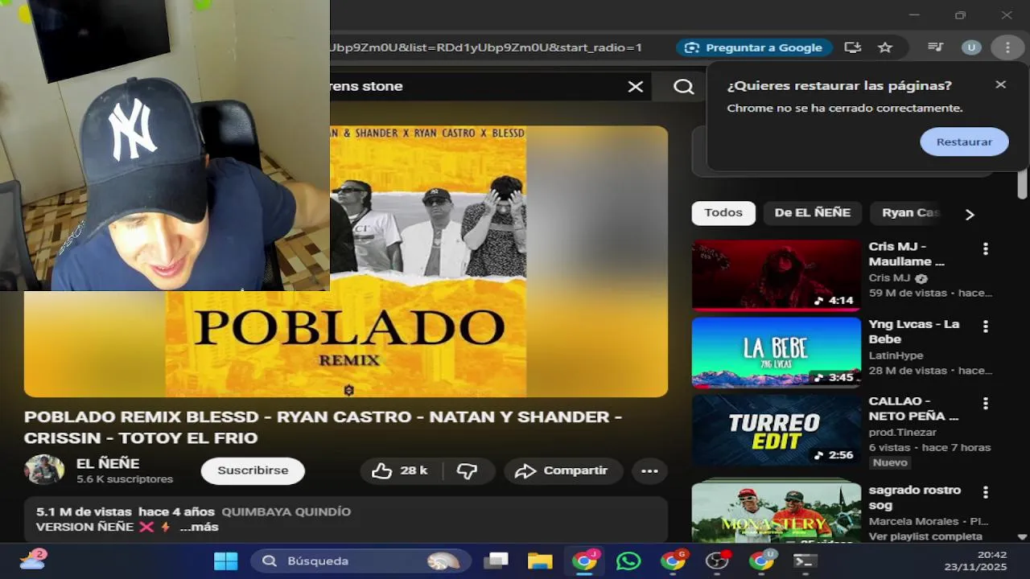The image size is (1030, 579).
Task: Expand the description with ...más
Action: point(199,527)
